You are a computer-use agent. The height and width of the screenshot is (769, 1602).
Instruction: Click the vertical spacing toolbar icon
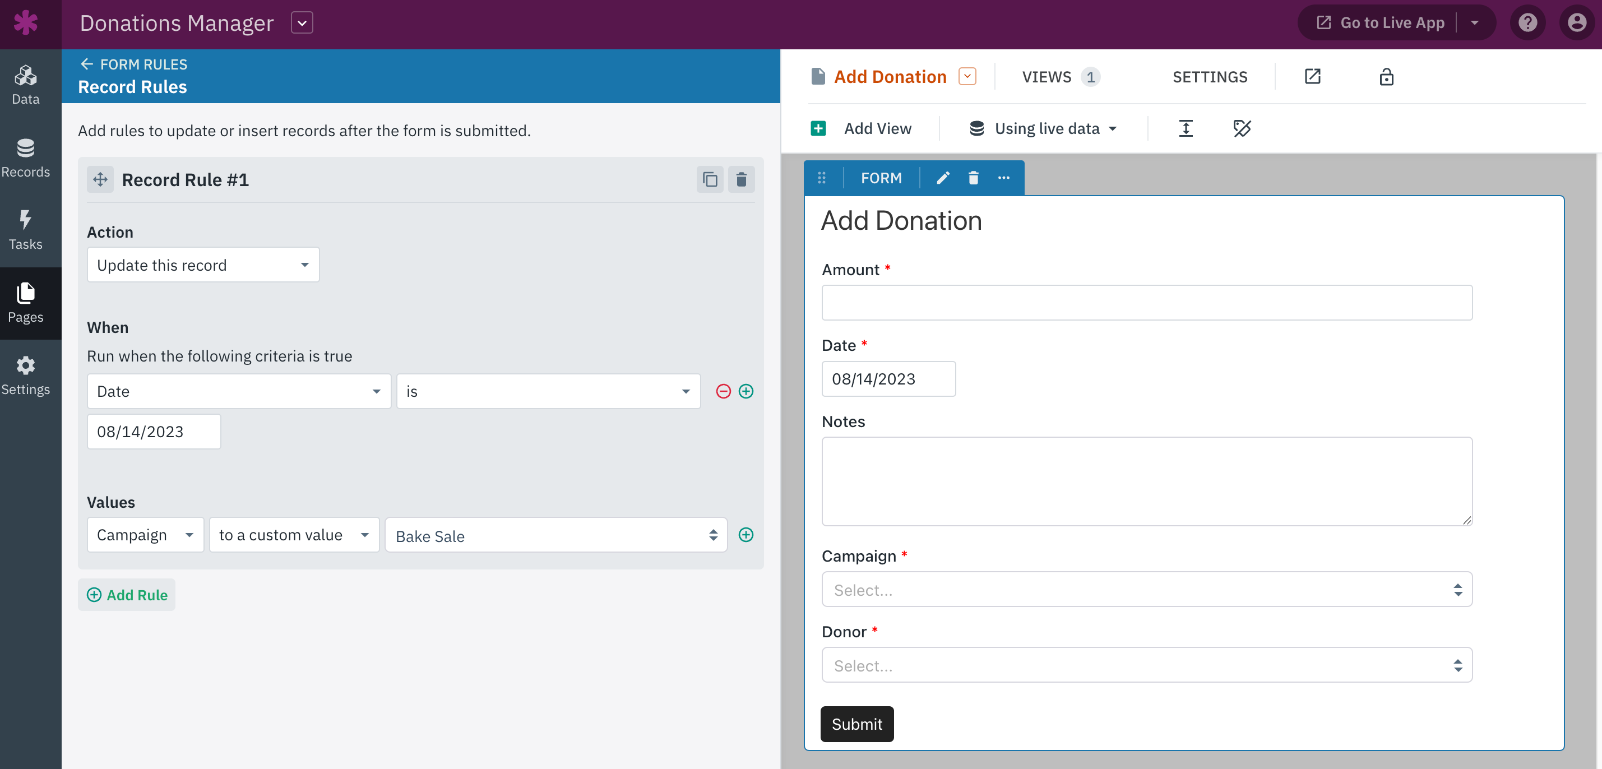tap(1186, 129)
